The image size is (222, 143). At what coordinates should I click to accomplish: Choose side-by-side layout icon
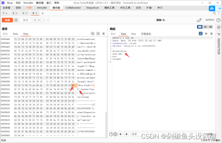point(200,27)
